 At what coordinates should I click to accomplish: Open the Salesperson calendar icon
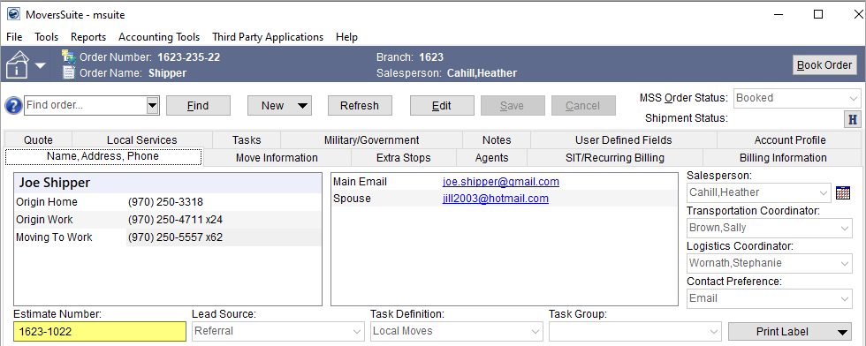point(843,192)
